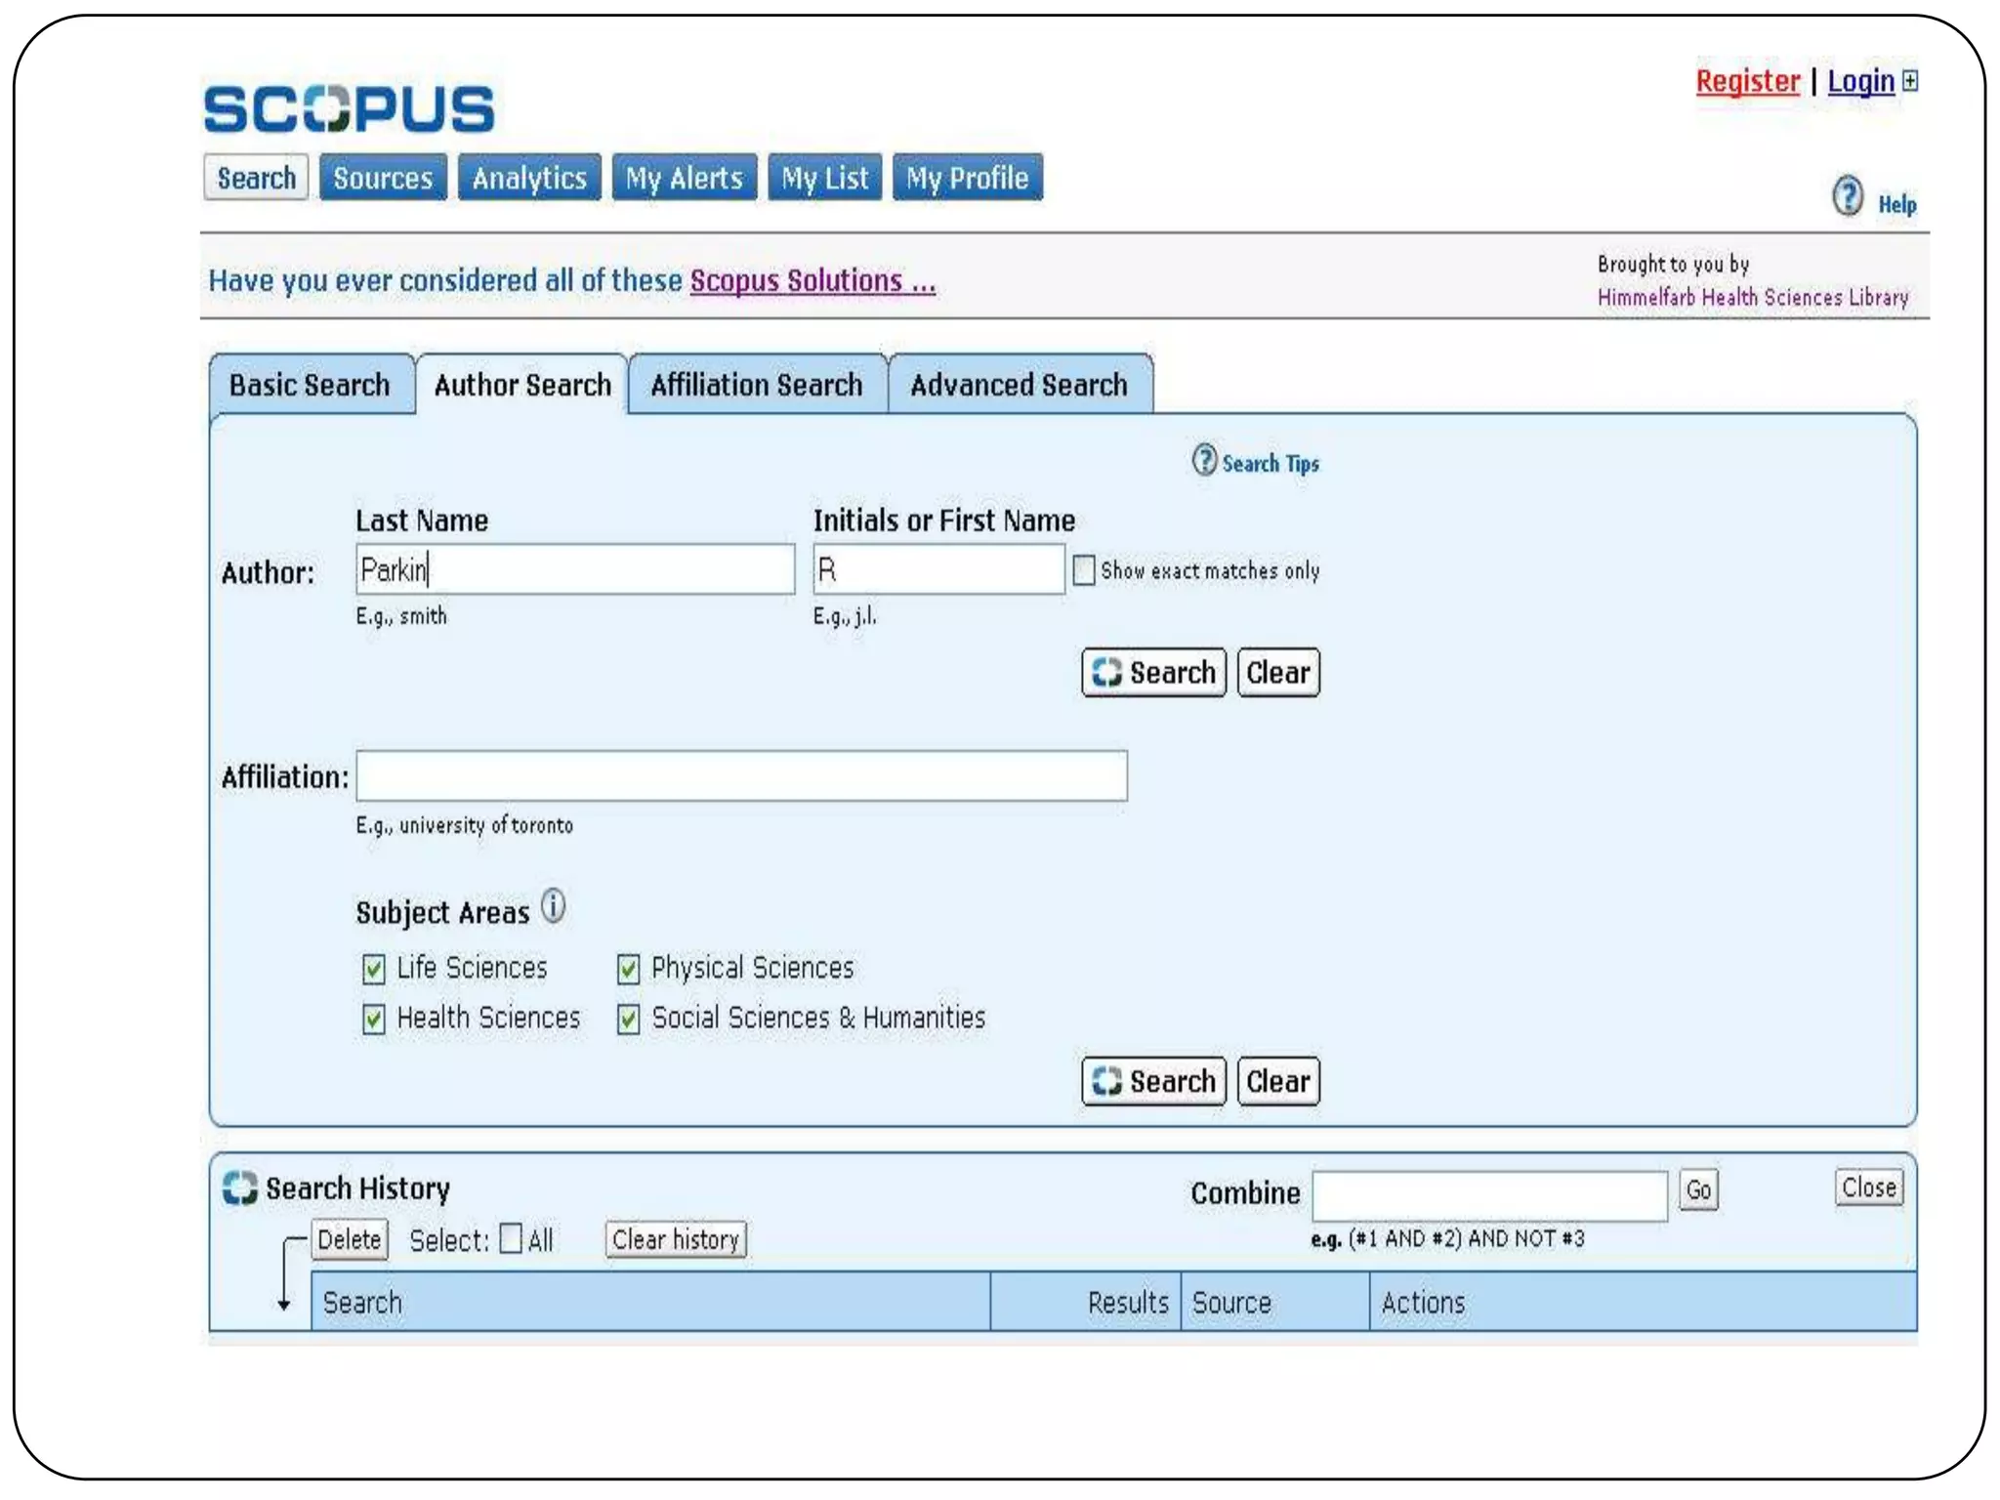
Task: Open the Help question mark icon
Action: [x=1847, y=196]
